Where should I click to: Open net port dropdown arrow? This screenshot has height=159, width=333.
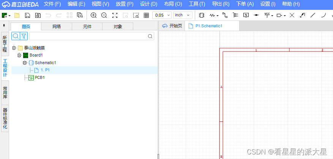[285, 16]
